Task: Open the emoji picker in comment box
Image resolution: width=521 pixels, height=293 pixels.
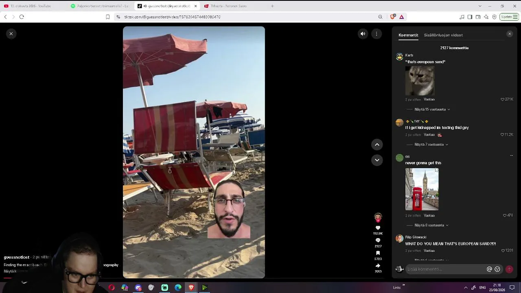Action: [x=497, y=269]
